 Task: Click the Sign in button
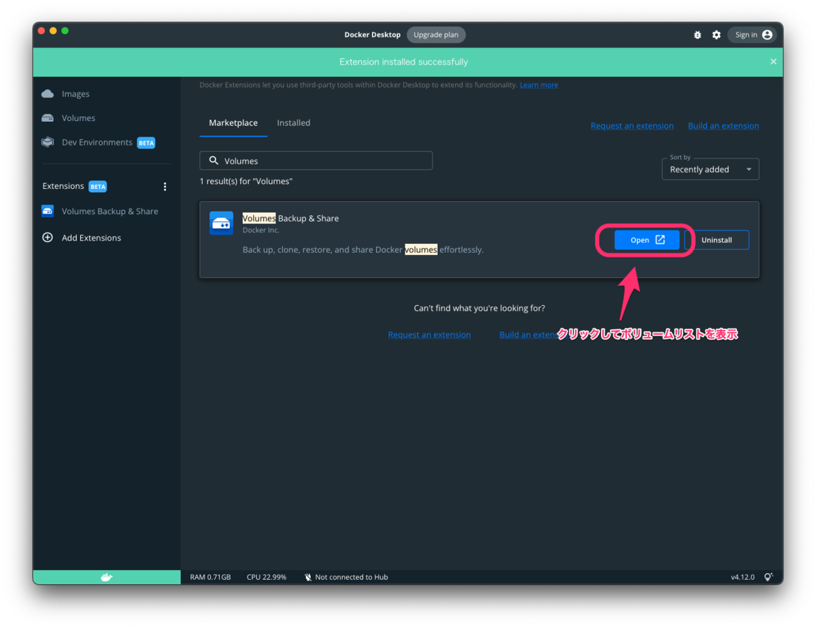point(751,35)
